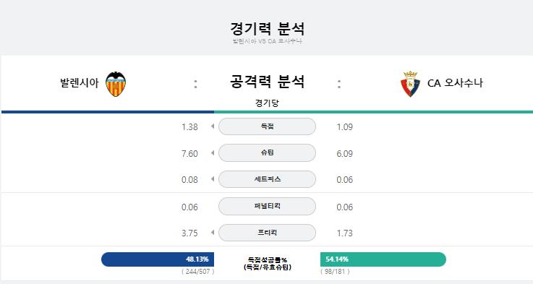Click the 공격력 분석 section heading

pyautogui.click(x=267, y=82)
